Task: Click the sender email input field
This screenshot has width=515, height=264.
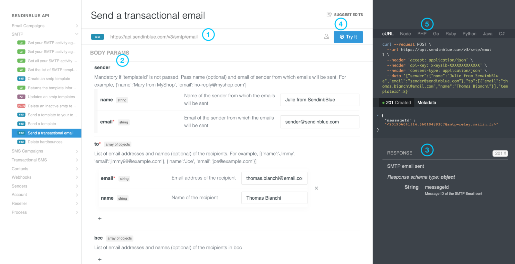Action: pyautogui.click(x=319, y=122)
